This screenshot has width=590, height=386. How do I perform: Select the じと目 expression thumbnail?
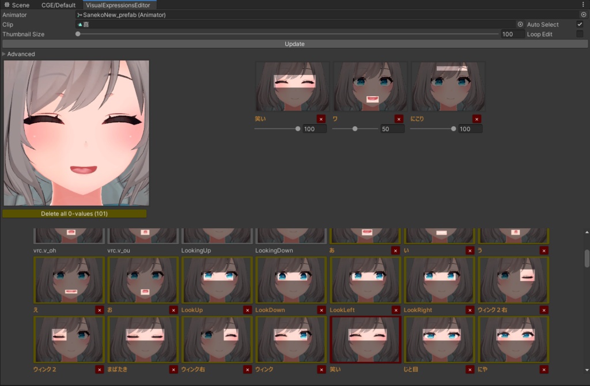(x=439, y=339)
